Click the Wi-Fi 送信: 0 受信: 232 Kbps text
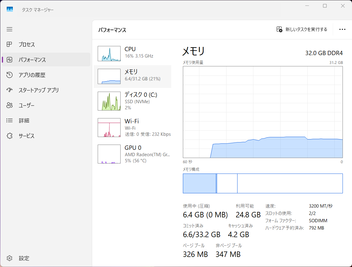352x267 pixels. pyautogui.click(x=148, y=134)
